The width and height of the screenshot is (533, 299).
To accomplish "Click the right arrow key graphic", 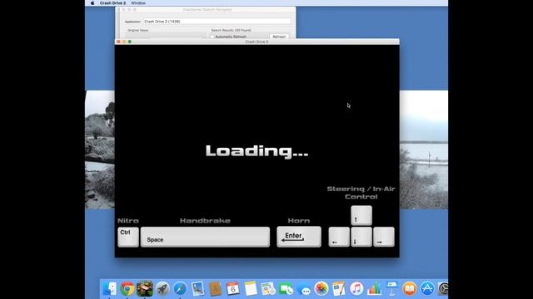I will [384, 237].
